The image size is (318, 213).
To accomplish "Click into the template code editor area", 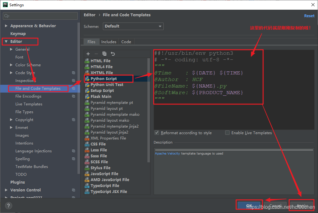I will (234, 89).
